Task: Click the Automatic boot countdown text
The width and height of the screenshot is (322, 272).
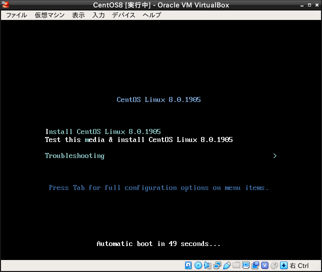Action: [x=158, y=243]
